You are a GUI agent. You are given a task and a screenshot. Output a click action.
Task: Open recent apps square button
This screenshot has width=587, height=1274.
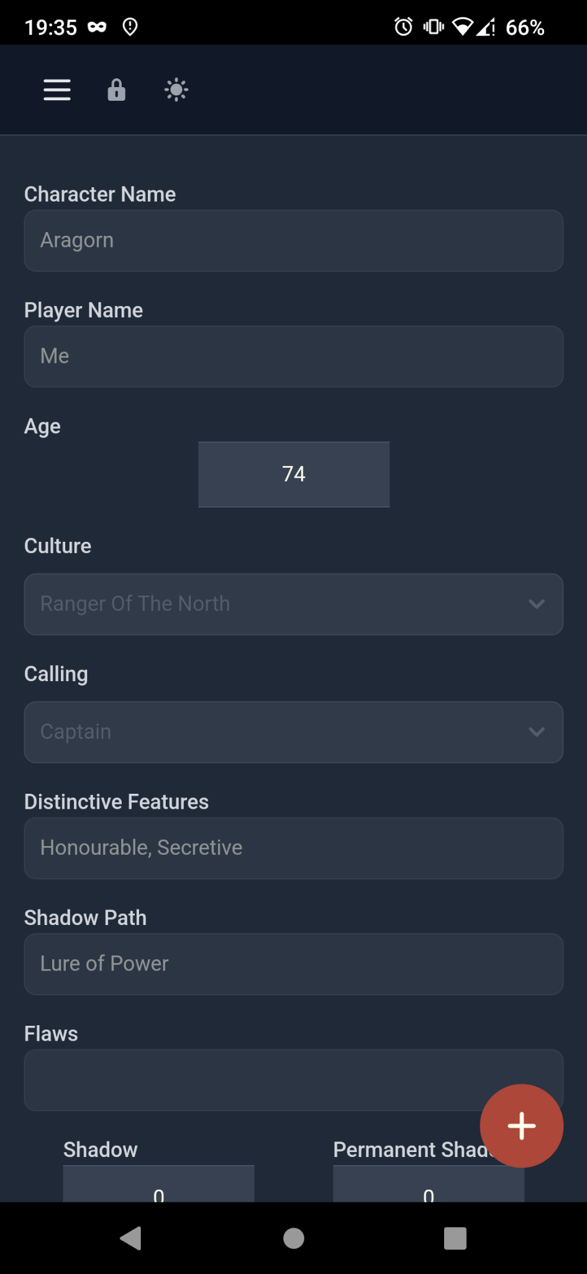click(x=455, y=1238)
